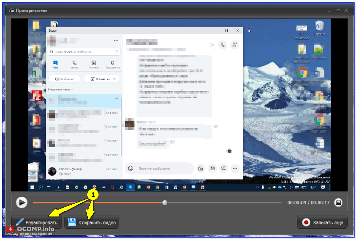
Task: Click the Записать еще button
Action: click(x=322, y=222)
